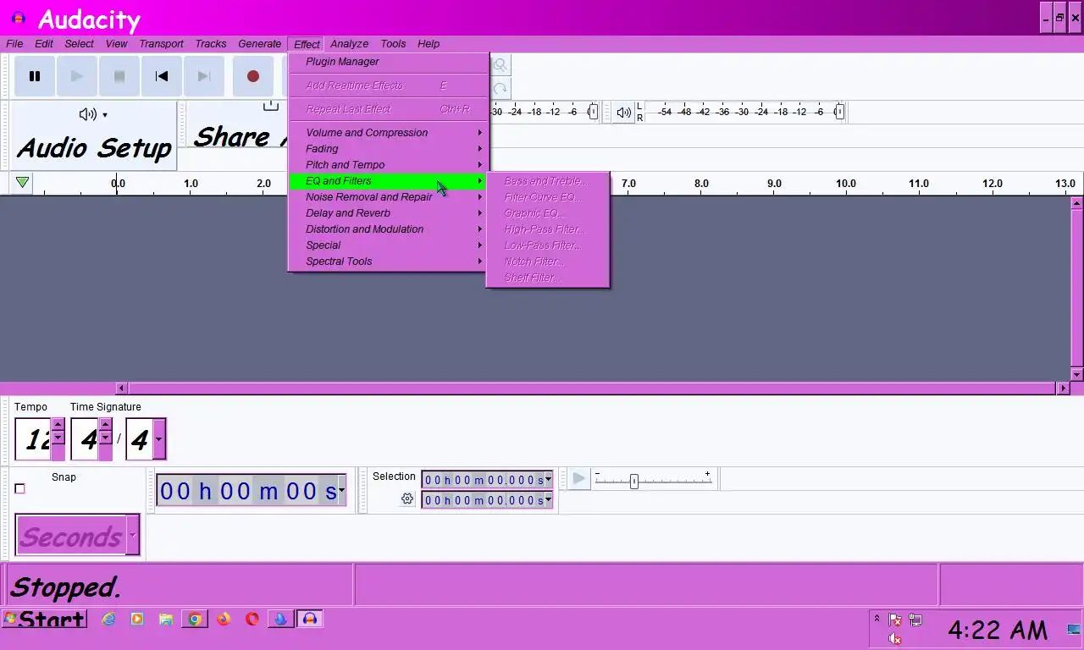The width and height of the screenshot is (1084, 650).
Task: Select the highlighted EQ and Filters entry
Action: (389, 181)
